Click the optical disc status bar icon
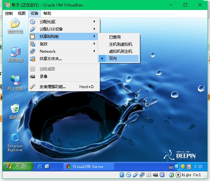Image resolution: width=210 pixels, height=181 pixels. pyautogui.click(x=129, y=175)
